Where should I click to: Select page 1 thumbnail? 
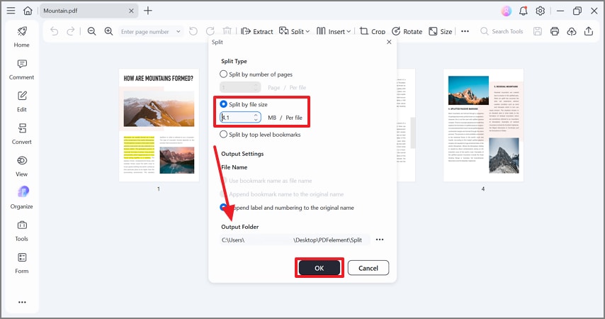[x=159, y=125]
